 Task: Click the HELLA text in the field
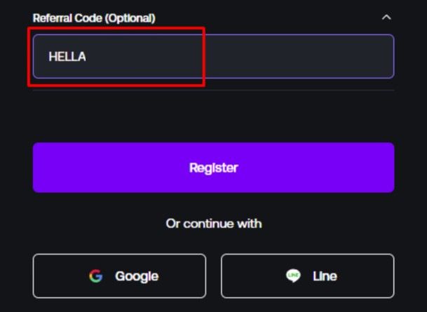67,57
